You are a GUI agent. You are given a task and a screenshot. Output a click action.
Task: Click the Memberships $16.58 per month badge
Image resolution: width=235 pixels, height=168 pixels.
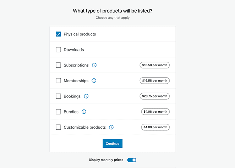click(x=154, y=81)
